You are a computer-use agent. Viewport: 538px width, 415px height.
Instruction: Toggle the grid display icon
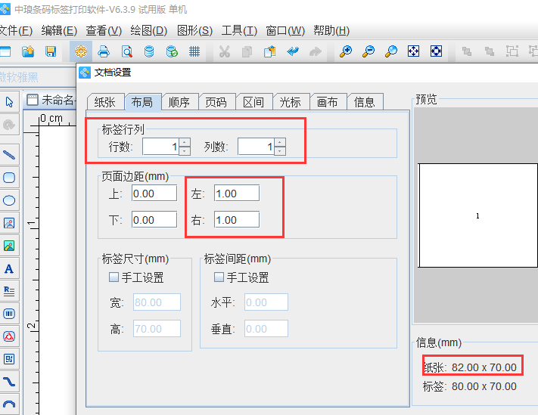pyautogui.click(x=194, y=51)
